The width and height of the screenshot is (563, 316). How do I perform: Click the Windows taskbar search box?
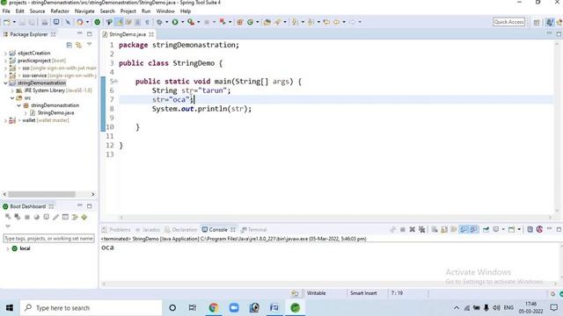click(x=91, y=308)
